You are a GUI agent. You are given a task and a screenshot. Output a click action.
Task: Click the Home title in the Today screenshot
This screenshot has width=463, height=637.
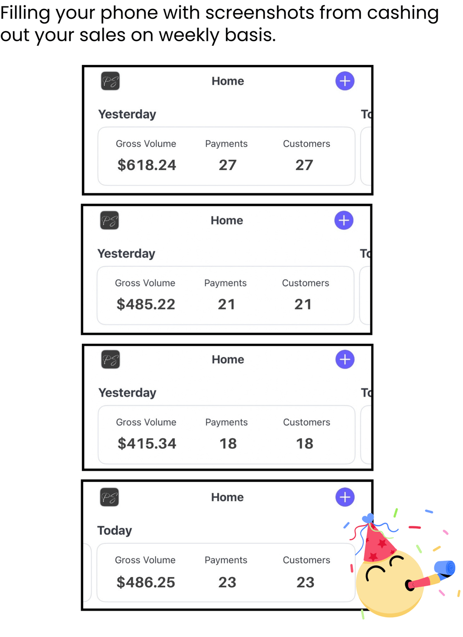coord(227,497)
